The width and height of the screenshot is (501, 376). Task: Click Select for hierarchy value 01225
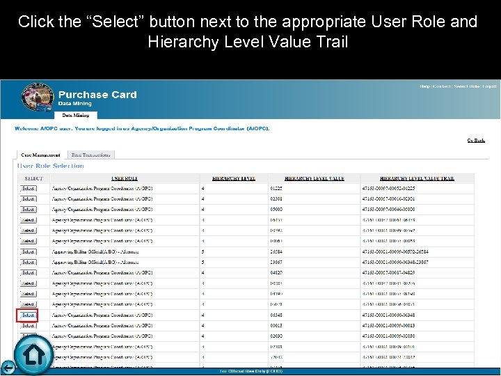[28, 189]
